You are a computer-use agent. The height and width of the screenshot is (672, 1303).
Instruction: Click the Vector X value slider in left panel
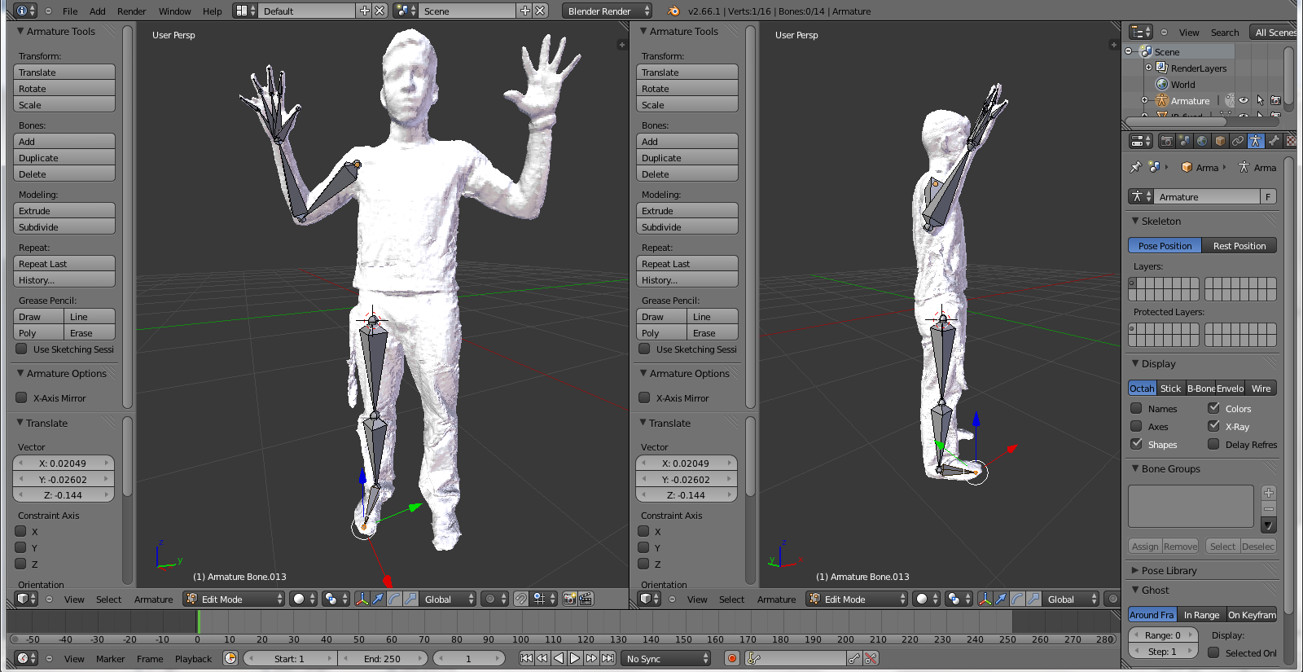pyautogui.click(x=63, y=463)
